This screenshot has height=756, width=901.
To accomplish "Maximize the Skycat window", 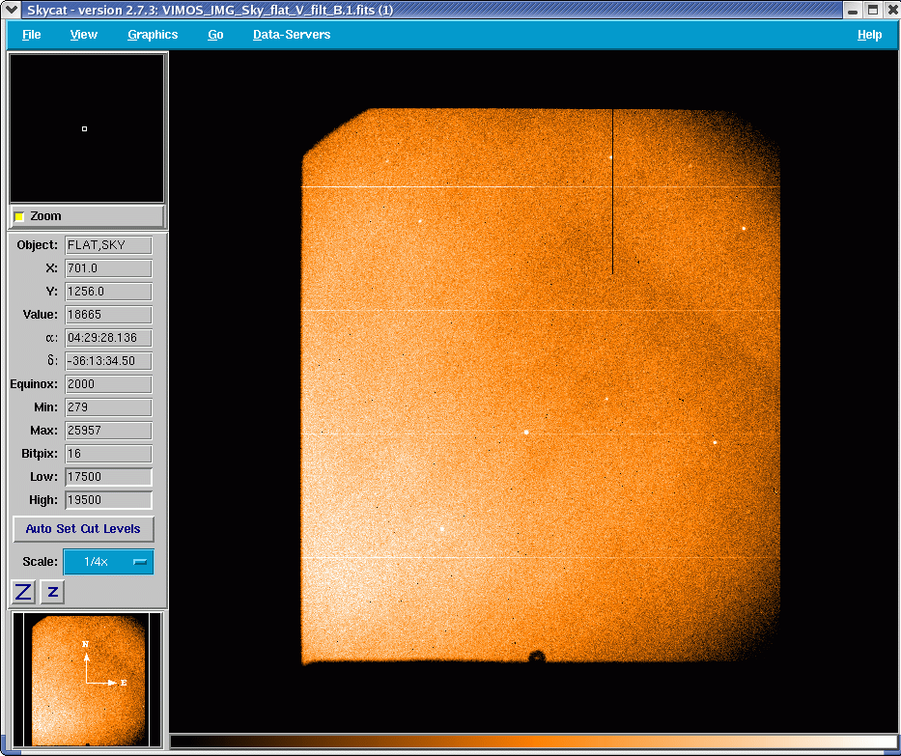I will (x=873, y=10).
